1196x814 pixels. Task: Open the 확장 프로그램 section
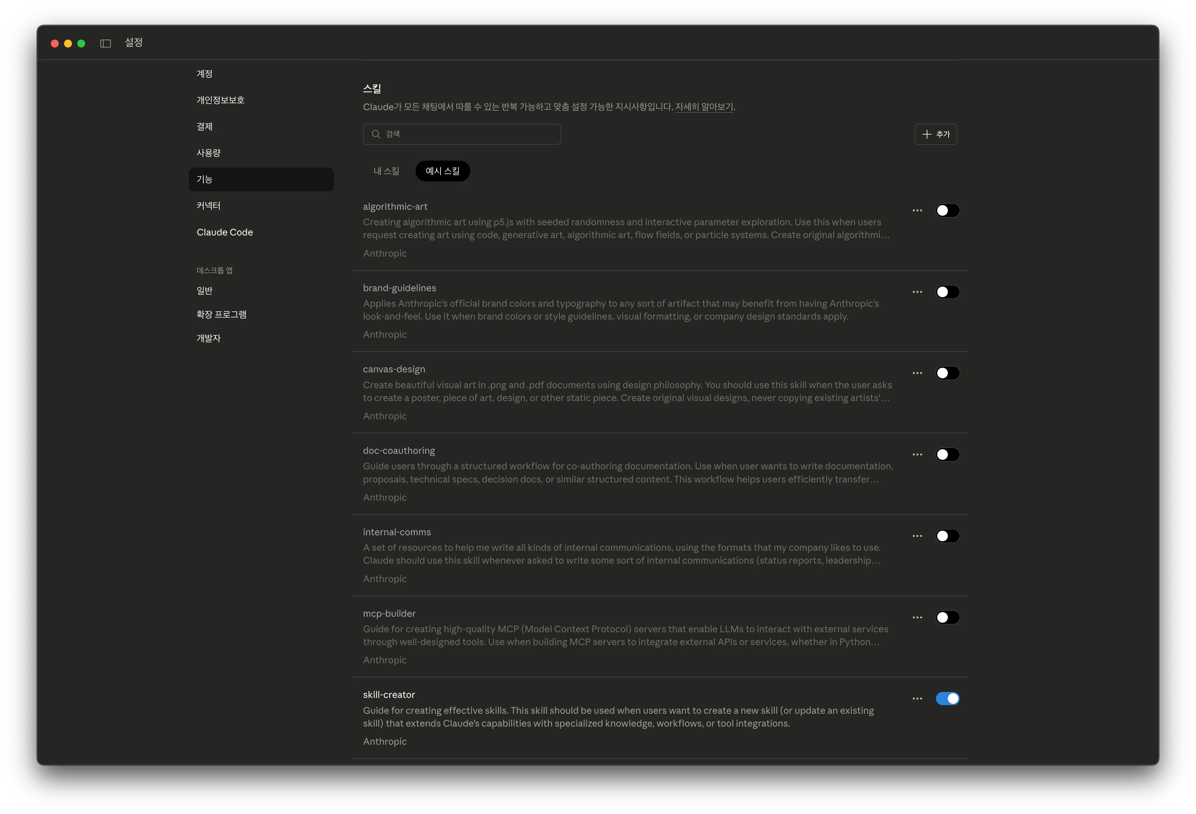(221, 314)
